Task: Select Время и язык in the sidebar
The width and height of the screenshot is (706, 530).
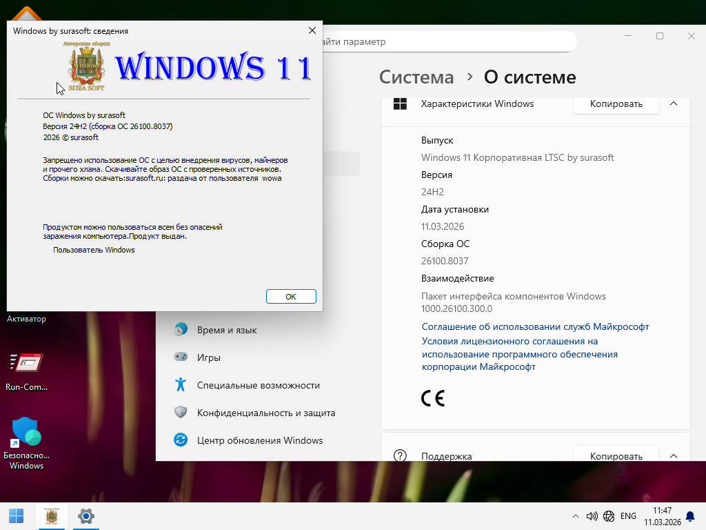Action: pyautogui.click(x=227, y=330)
